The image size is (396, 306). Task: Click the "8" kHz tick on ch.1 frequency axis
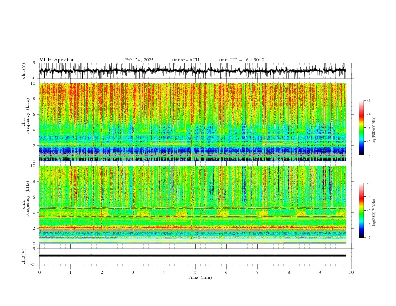click(x=35, y=99)
